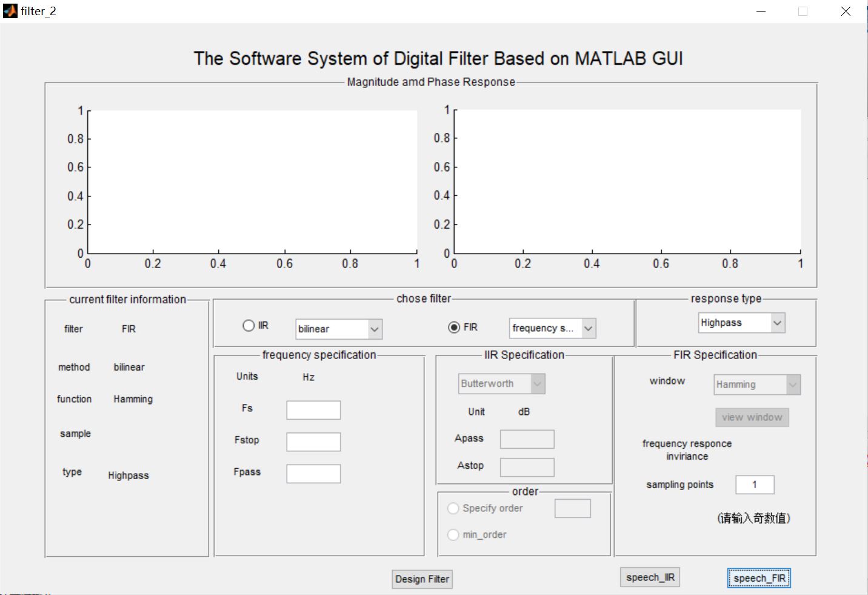Click the Astop input field
Screen dimensions: 868x595
527,468
